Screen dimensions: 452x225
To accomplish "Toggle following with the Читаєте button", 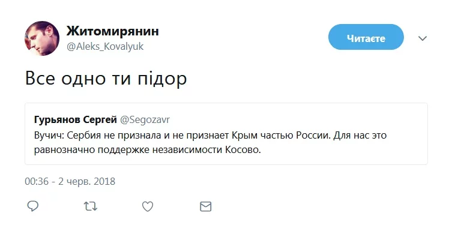I will coord(366,37).
